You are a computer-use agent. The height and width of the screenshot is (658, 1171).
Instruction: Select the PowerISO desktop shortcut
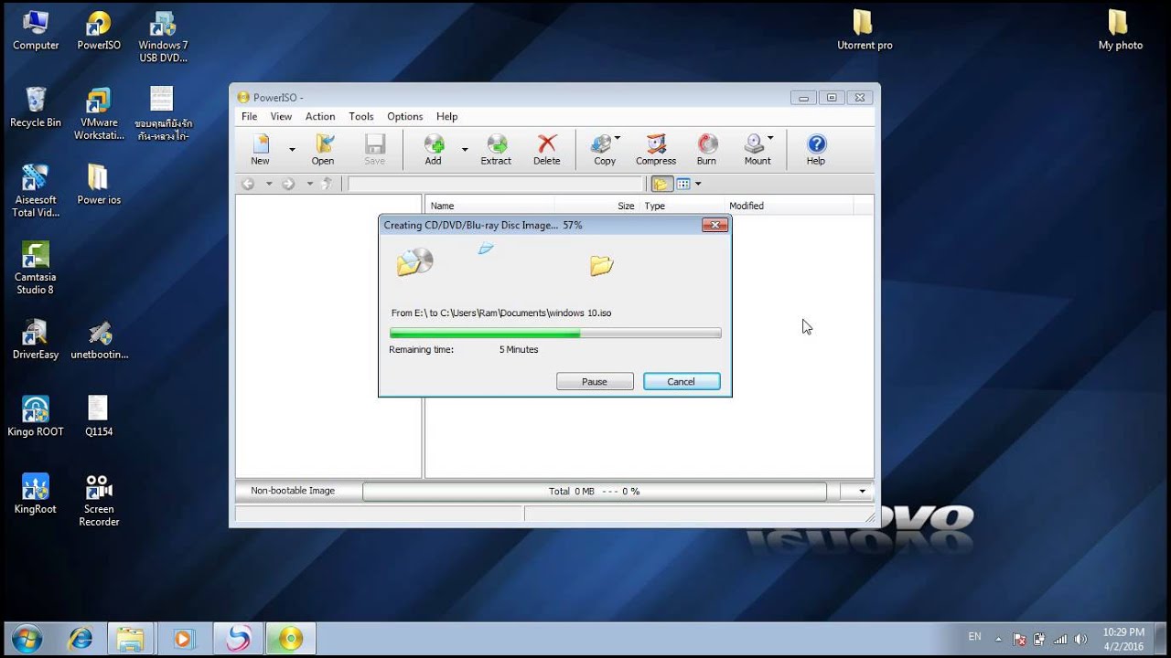tap(99, 29)
